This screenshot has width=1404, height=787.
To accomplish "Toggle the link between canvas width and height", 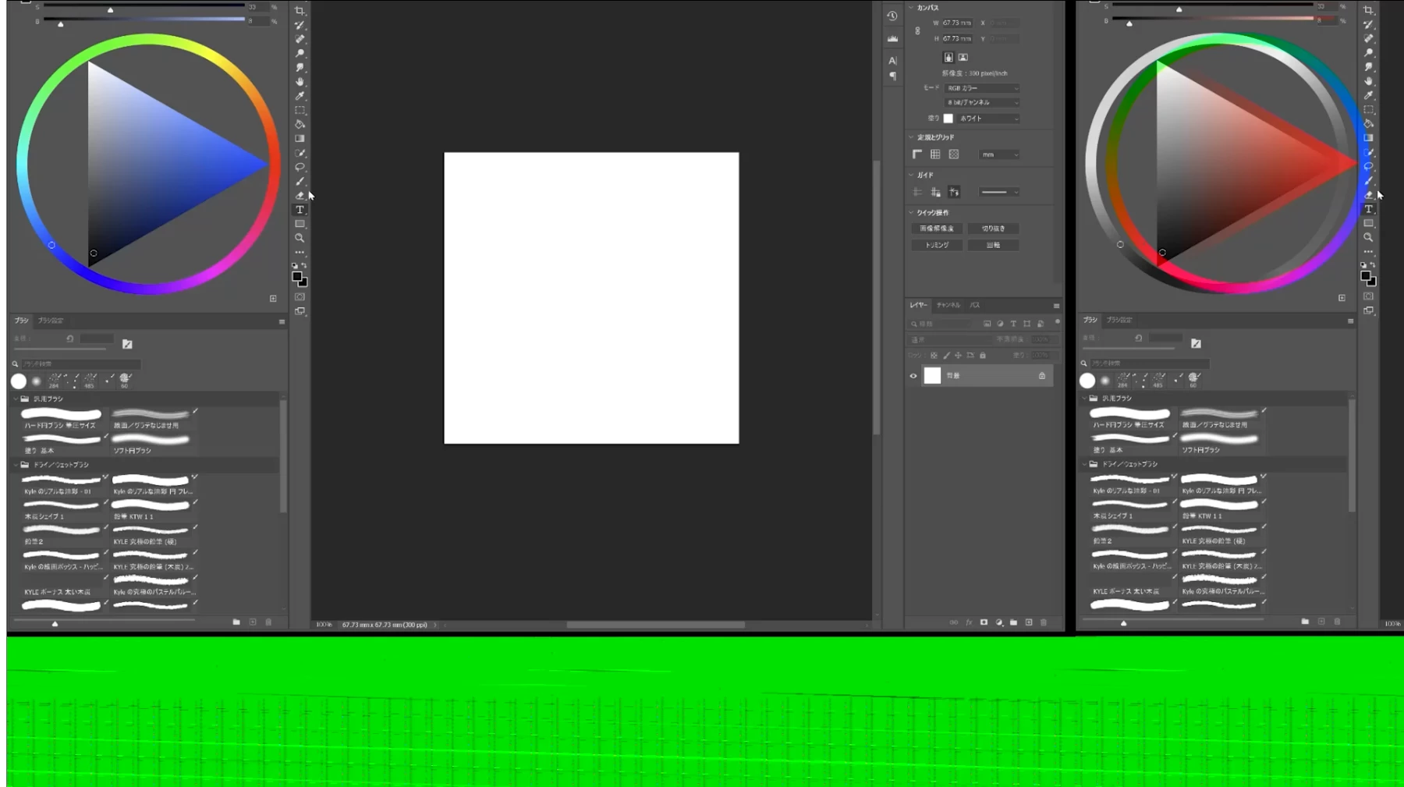I will click(917, 30).
